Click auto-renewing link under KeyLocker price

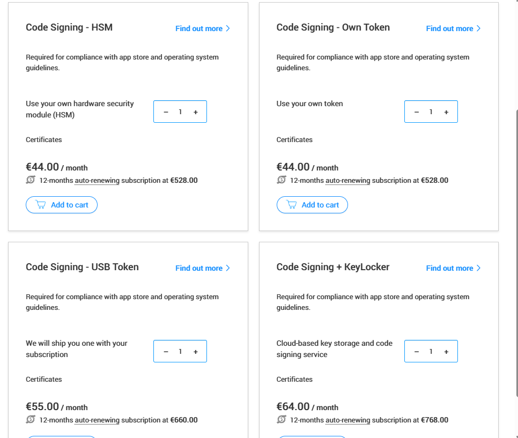pos(347,420)
